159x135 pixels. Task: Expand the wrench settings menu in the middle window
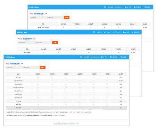(x=136, y=32)
